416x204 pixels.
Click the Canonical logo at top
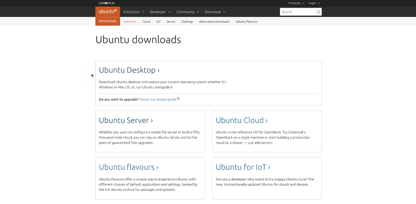coord(107,3)
